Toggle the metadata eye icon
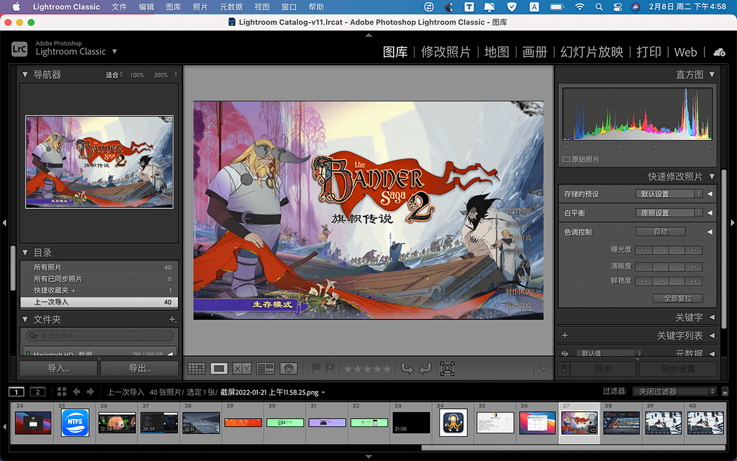The width and height of the screenshot is (737, 461). click(564, 353)
